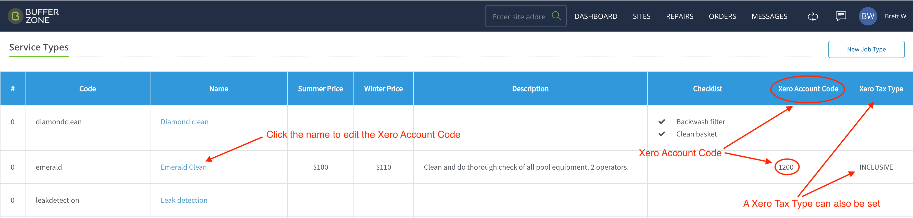Click the sync arrows icon
913x218 pixels.
coord(813,17)
